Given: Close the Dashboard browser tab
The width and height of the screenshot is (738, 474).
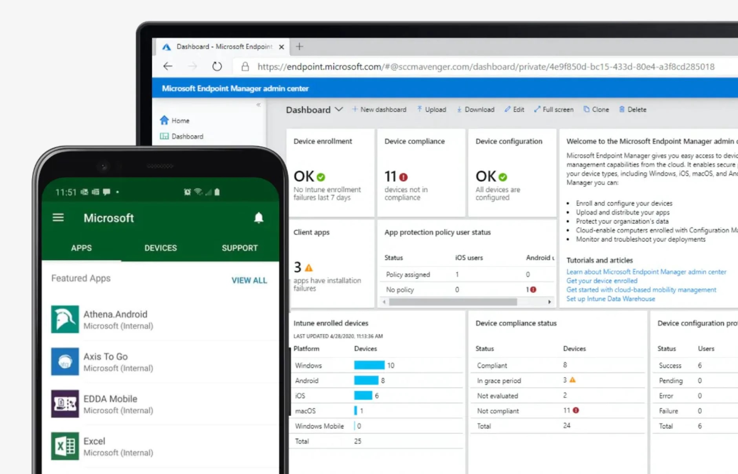Looking at the screenshot, I should pyautogui.click(x=281, y=47).
